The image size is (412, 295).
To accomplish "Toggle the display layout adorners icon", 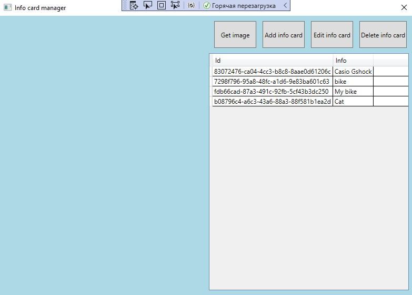I will coord(162,5).
